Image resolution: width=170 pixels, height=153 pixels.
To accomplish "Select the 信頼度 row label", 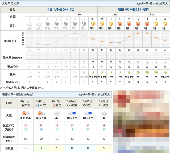I will click(9, 148).
